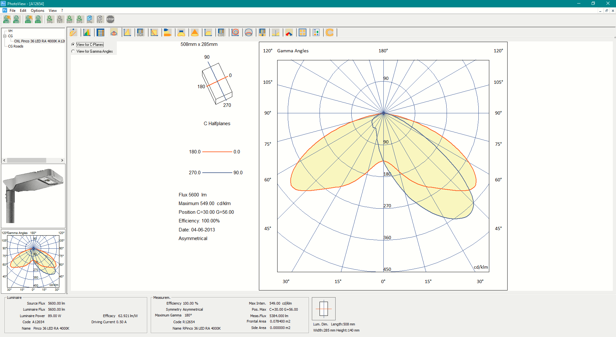Viewport: 616px width, 337px height.
Task: Export data in DXF format
Action: [70, 19]
